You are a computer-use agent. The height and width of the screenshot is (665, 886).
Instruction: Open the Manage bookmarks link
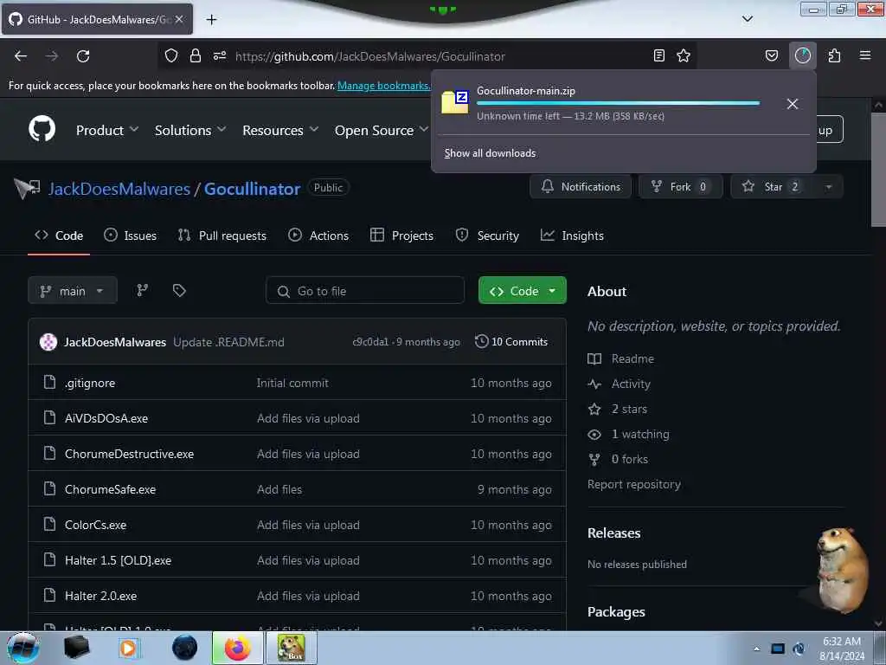[x=383, y=86]
